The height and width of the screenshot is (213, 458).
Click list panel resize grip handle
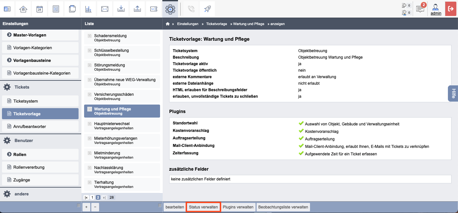(160, 205)
